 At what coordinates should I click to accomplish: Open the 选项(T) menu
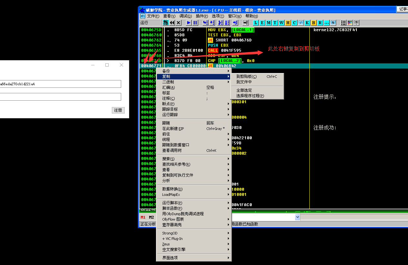[218, 16]
